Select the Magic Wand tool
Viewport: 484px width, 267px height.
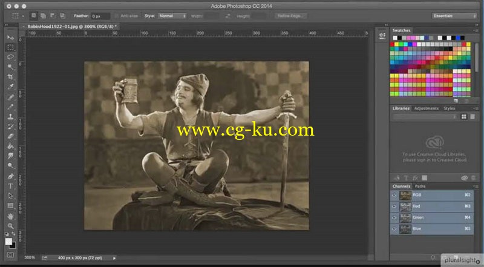click(x=10, y=67)
